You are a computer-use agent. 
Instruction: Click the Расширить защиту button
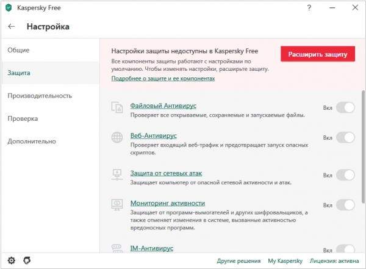[x=318, y=54]
